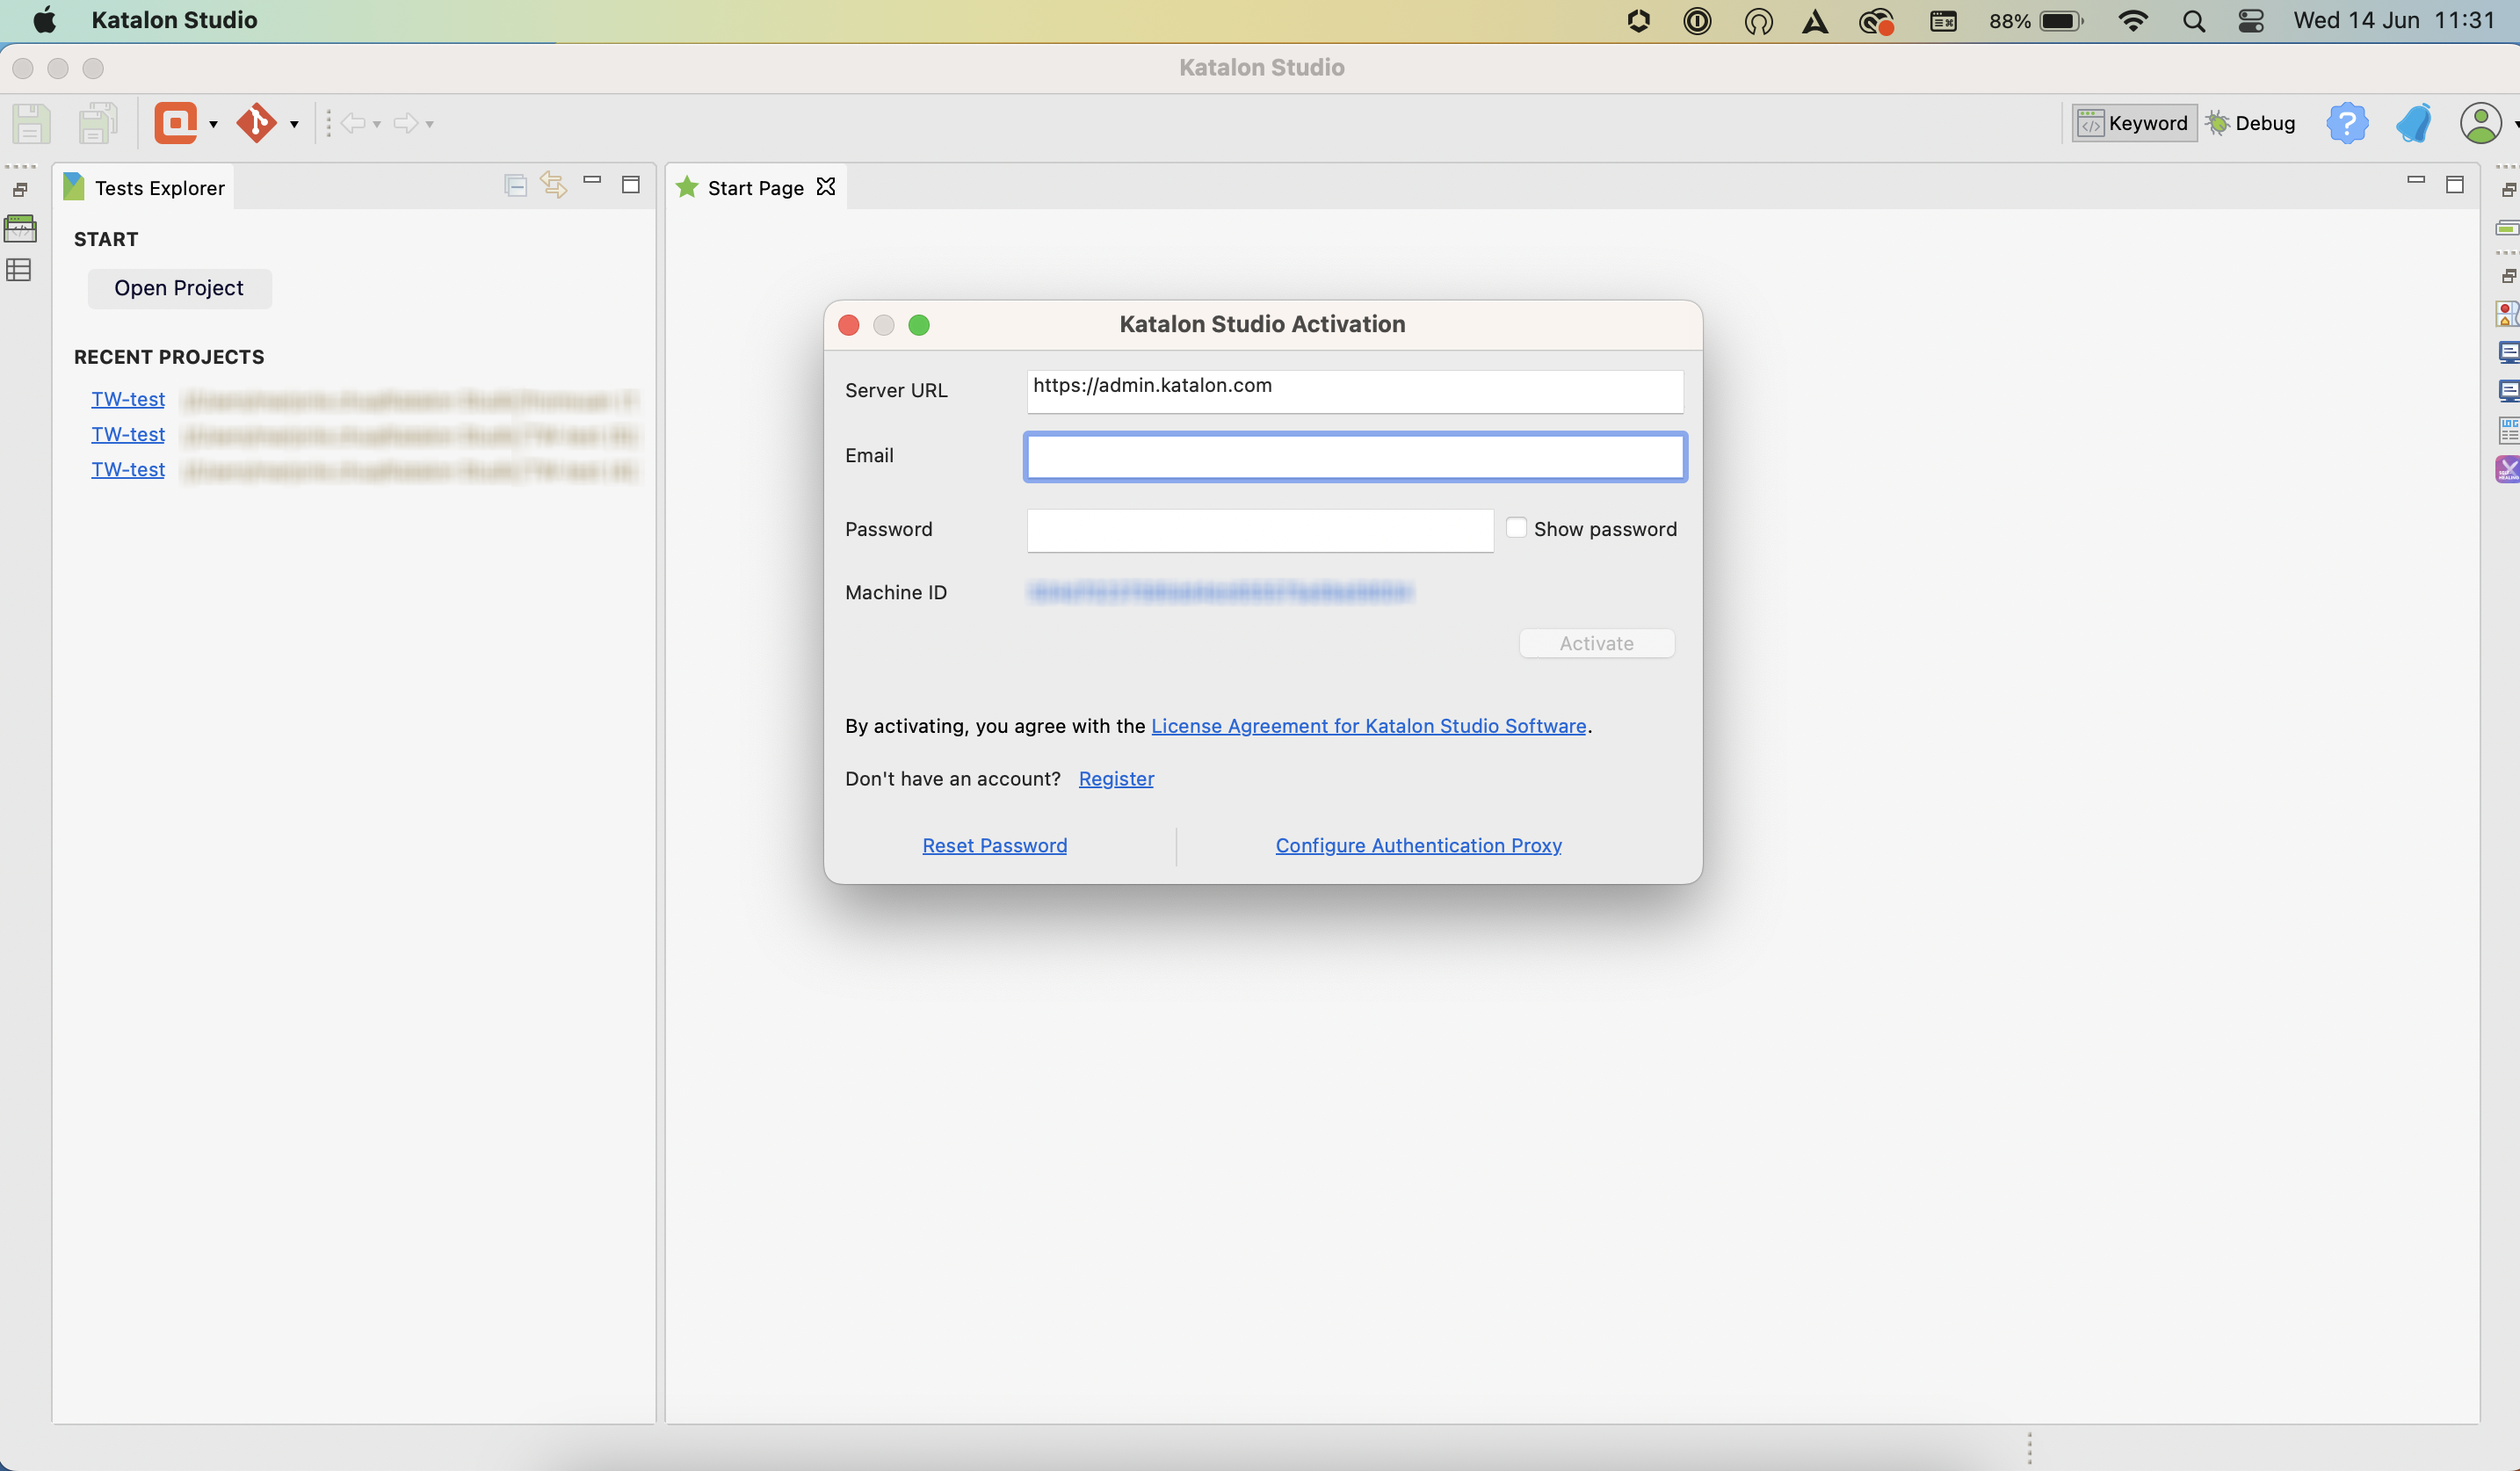Open right sidebar red-dot view icon
This screenshot has height=1471, width=2520.
pyautogui.click(x=2507, y=314)
